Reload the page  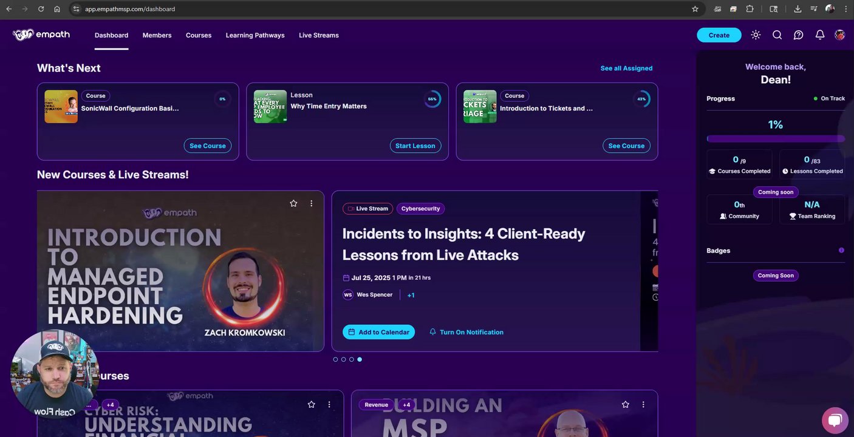point(41,9)
